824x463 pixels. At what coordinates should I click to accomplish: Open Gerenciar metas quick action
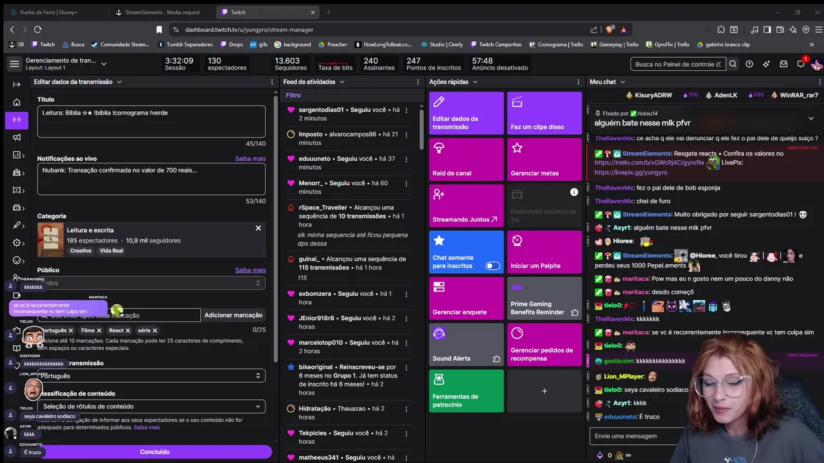[544, 159]
